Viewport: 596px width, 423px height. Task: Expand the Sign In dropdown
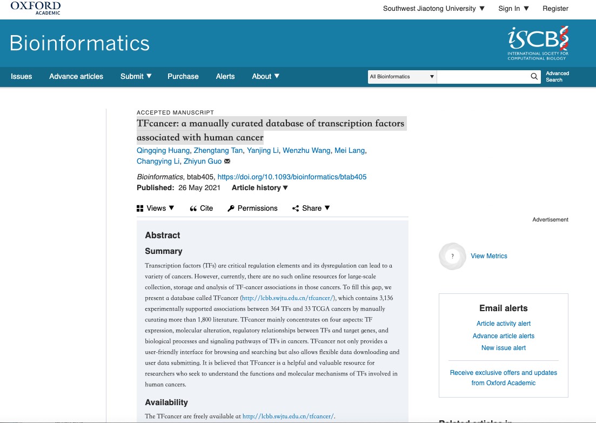pyautogui.click(x=512, y=8)
